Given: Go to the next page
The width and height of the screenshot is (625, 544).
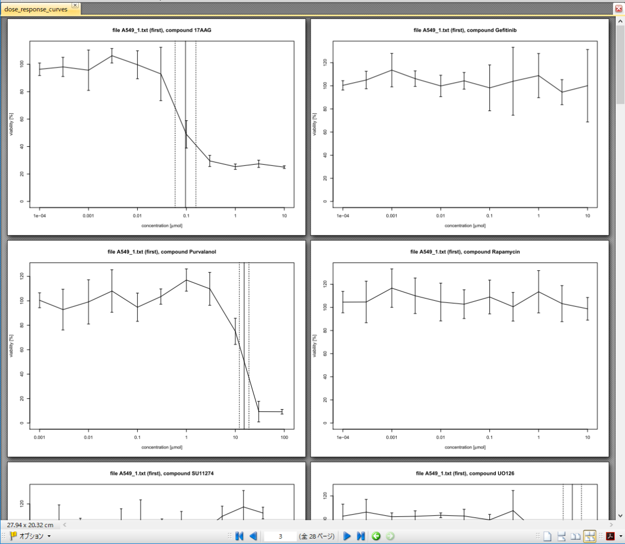Looking at the screenshot, I should [x=347, y=536].
